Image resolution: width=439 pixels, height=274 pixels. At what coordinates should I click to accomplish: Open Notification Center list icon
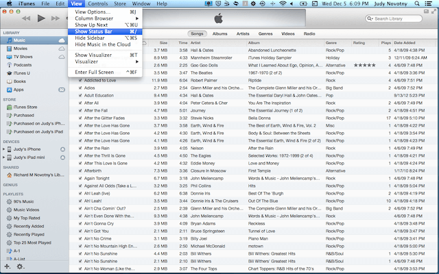[x=428, y=3]
